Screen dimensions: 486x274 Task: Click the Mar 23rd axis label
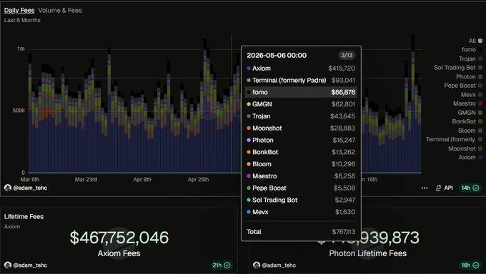click(86, 180)
